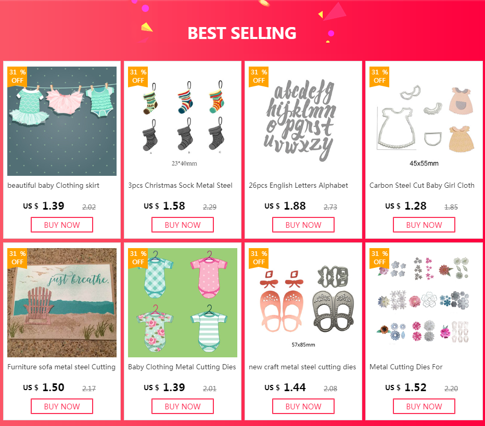Open the baby onesies on hangers image
Image resolution: width=485 pixels, height=426 pixels.
tap(183, 303)
